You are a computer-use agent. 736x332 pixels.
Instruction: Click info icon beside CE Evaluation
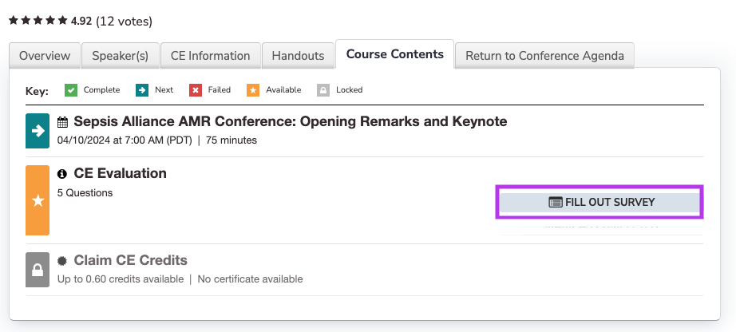[x=62, y=173]
